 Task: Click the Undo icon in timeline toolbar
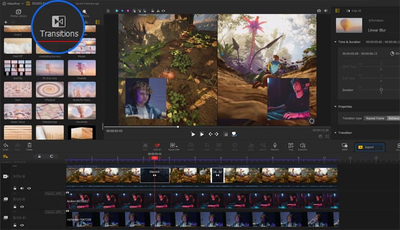coord(6,145)
